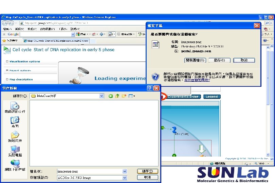Click the Experiments order button
Image resolution: width=275 pixels, height=183 pixels.
183,97
